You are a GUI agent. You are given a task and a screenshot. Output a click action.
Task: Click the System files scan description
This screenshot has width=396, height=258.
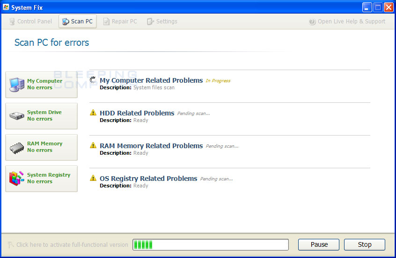(x=154, y=87)
